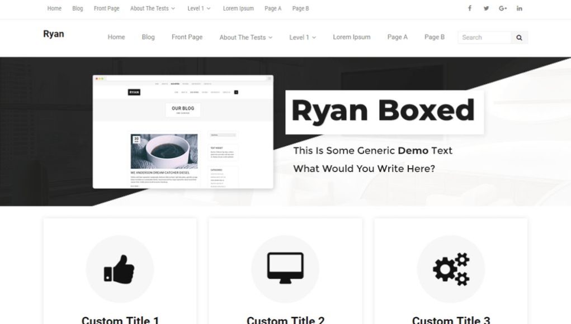Open the Google Plus social icon
The height and width of the screenshot is (324, 571).
pyautogui.click(x=503, y=8)
